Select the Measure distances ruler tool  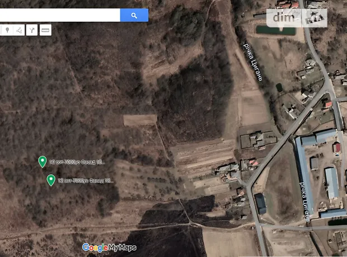(x=45, y=30)
